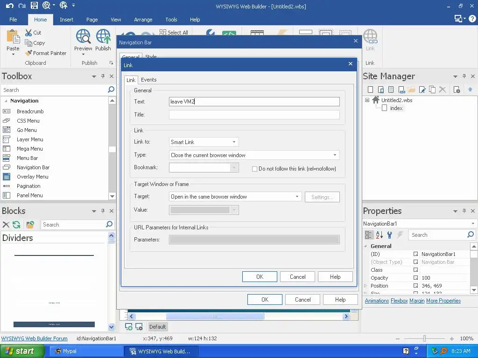Pin the Properties panel
This screenshot has width=478, height=358.
pyautogui.click(x=464, y=211)
